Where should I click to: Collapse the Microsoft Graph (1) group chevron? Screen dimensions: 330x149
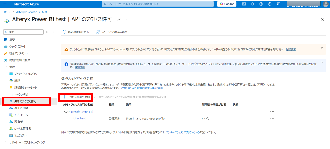click(x=66, y=112)
